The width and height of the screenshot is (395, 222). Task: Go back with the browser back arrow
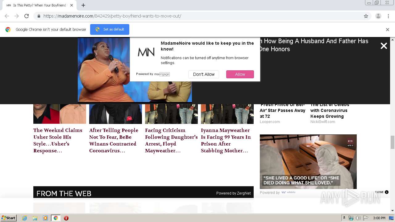pos(7,16)
